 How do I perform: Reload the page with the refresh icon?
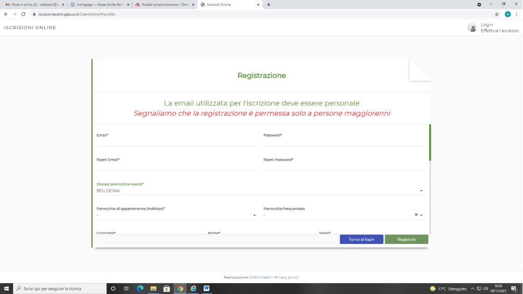point(23,14)
